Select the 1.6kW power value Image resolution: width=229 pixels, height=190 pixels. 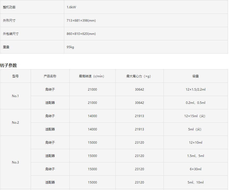(x=71, y=7)
